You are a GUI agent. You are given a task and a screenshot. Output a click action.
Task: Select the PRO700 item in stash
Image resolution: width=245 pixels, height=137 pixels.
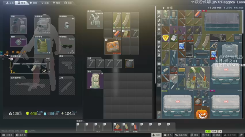[x=202, y=54]
